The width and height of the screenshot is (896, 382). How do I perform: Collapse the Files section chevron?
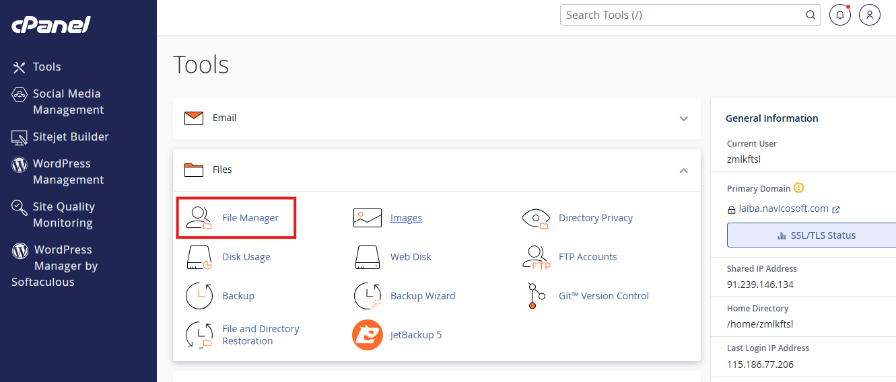click(x=683, y=170)
